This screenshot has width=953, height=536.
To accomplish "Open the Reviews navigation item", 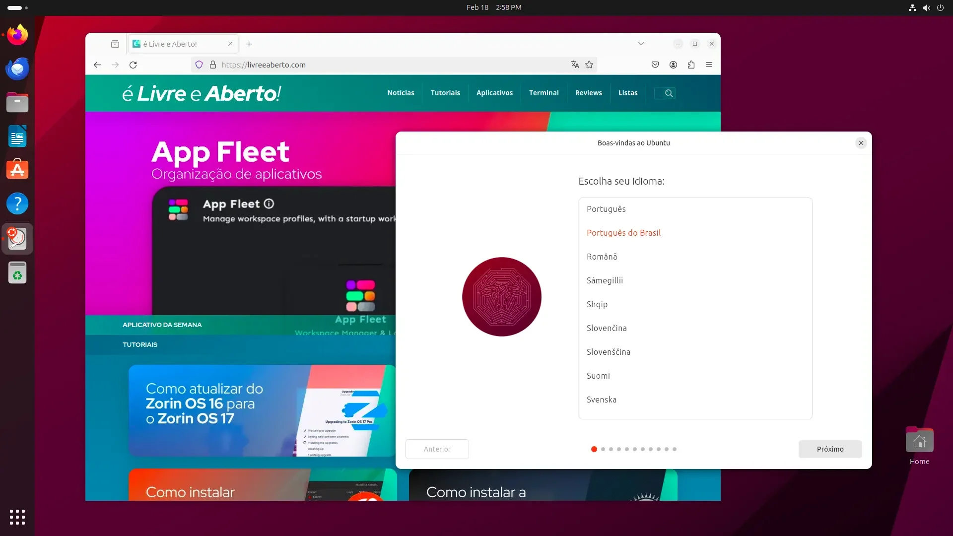I will coord(588,93).
